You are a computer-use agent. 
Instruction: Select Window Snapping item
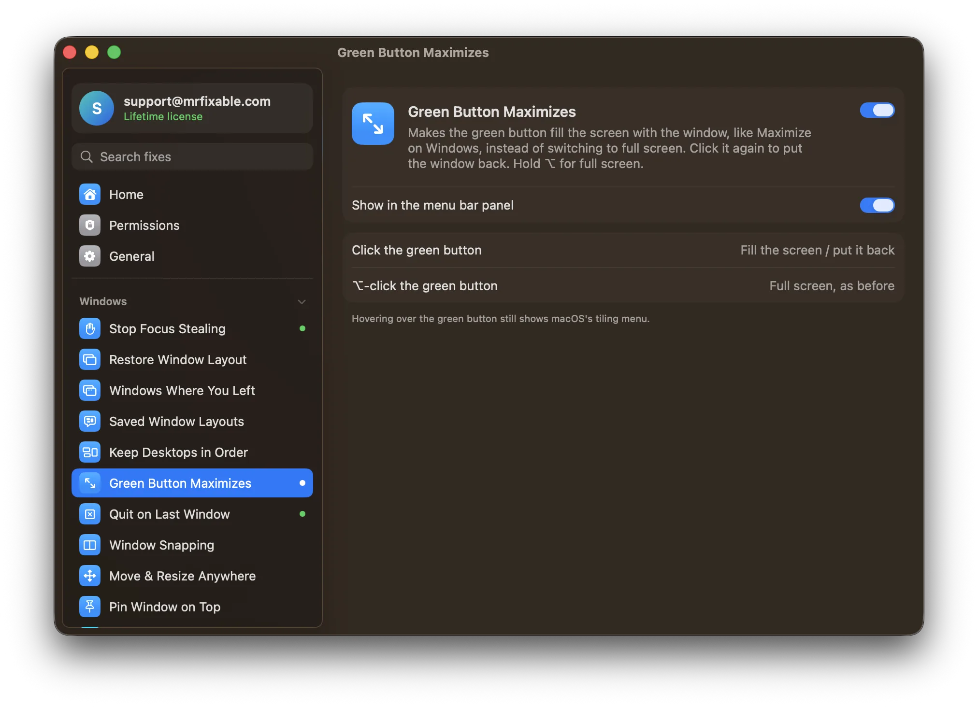(x=192, y=545)
